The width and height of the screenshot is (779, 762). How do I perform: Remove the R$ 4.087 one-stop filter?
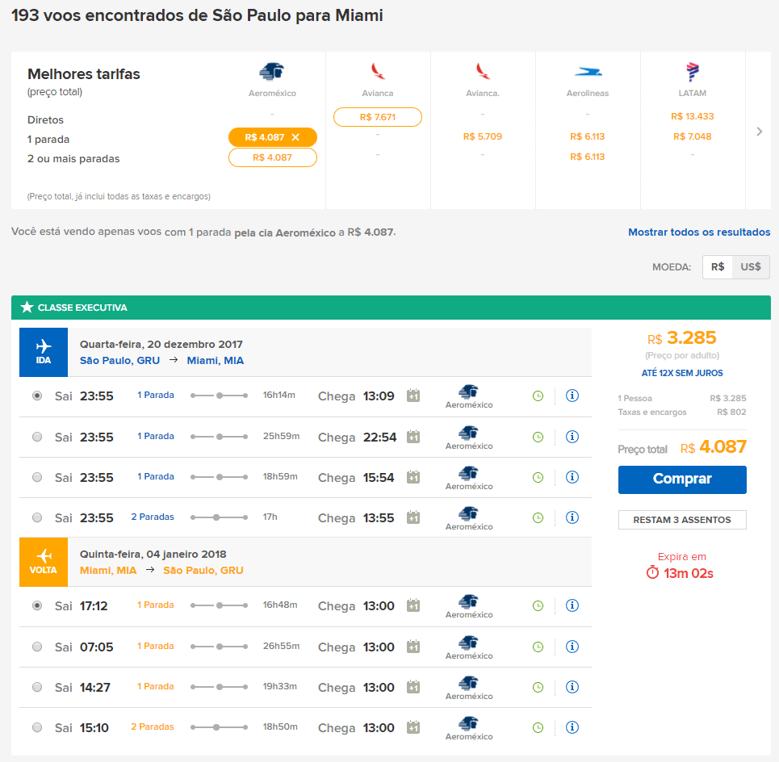[295, 137]
